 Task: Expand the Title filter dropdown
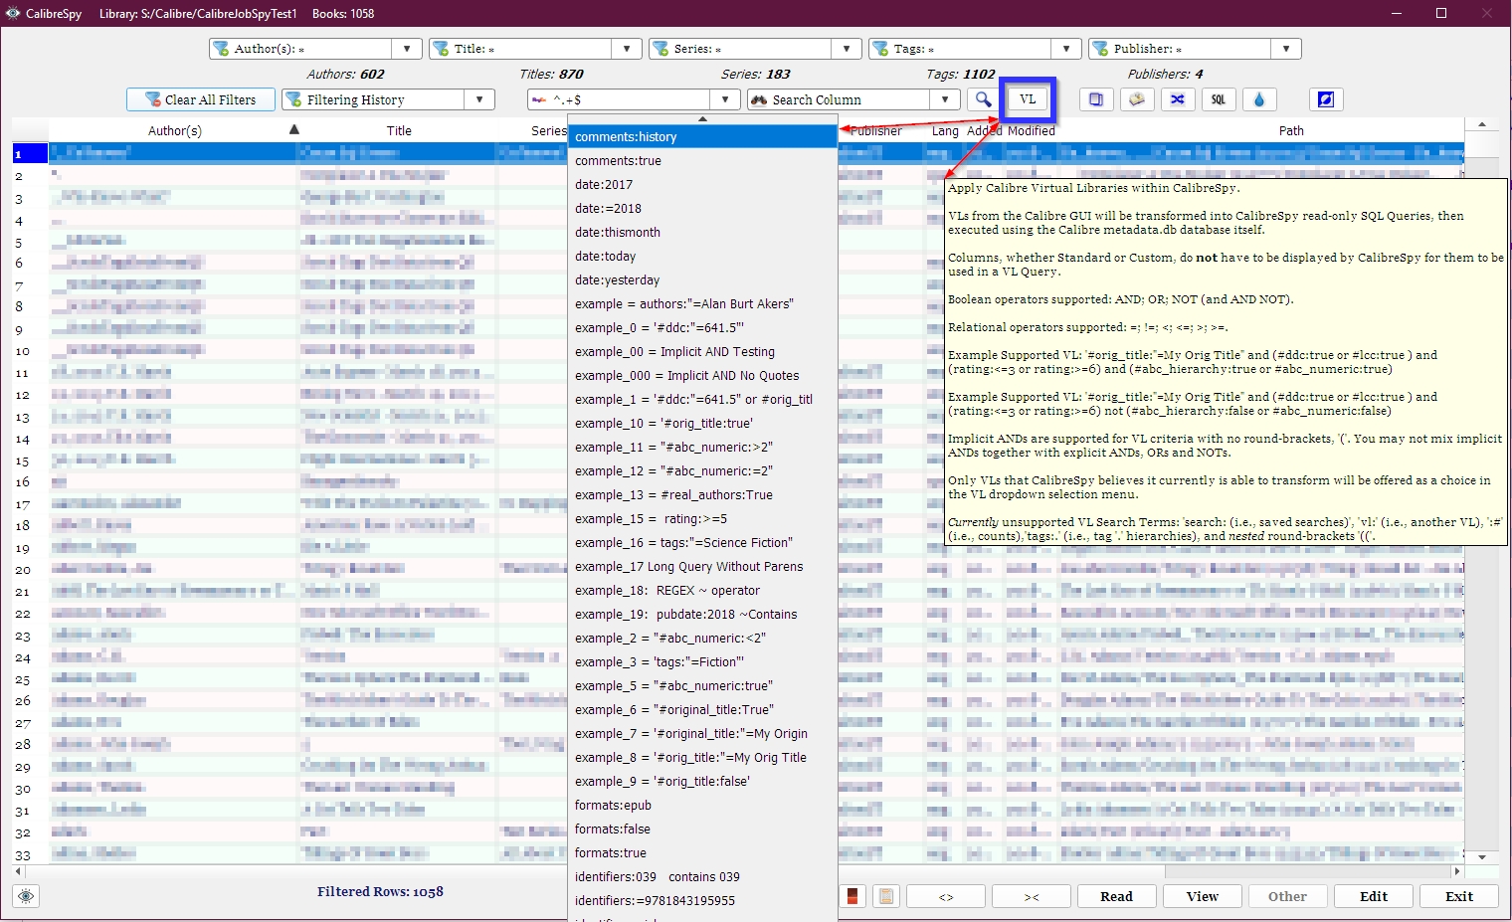[x=626, y=49]
